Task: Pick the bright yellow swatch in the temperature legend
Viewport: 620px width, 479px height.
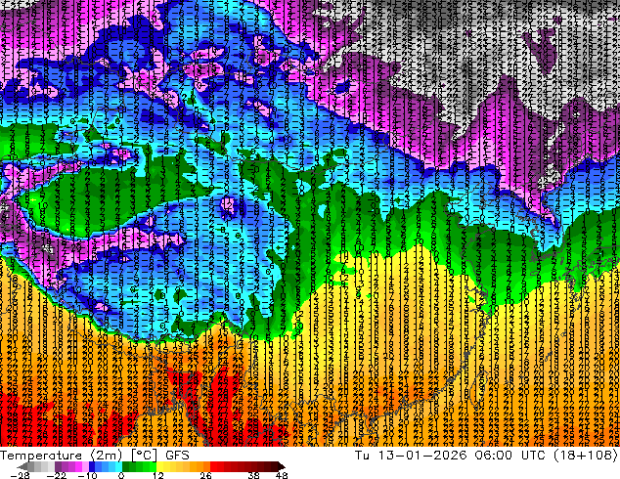Action: click(159, 466)
